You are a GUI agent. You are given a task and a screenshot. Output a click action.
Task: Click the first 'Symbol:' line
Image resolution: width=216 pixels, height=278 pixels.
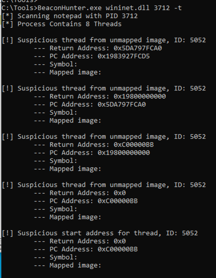click(x=63, y=64)
